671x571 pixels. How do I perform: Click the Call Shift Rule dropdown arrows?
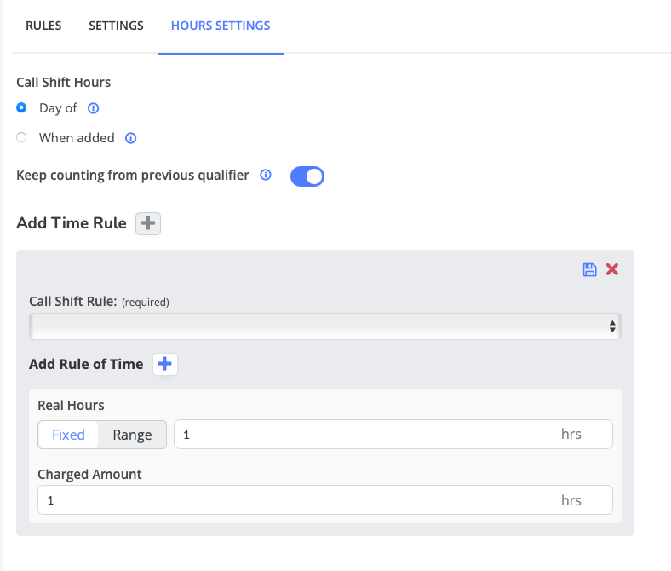pos(612,326)
